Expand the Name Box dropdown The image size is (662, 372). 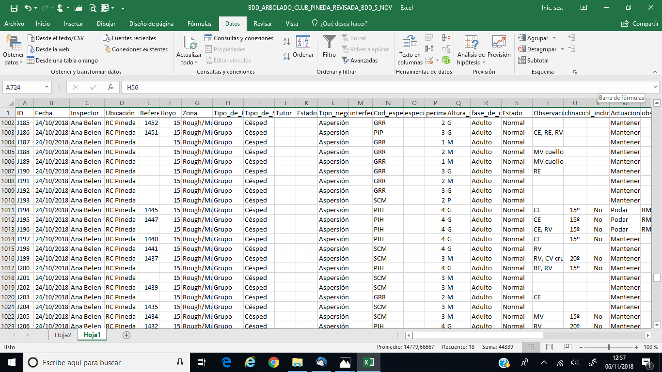[x=47, y=87]
